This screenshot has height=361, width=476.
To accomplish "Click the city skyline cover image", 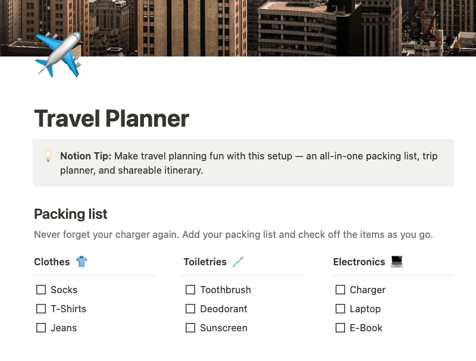I will tap(238, 28).
